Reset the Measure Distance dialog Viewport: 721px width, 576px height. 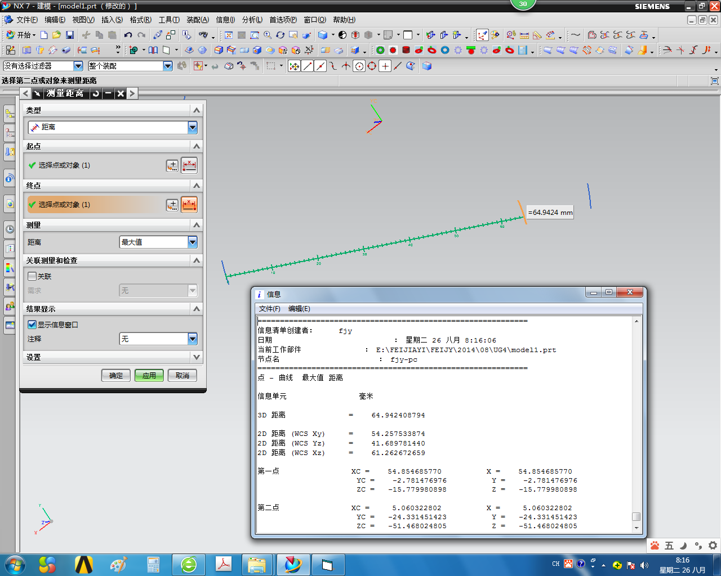pyautogui.click(x=96, y=93)
